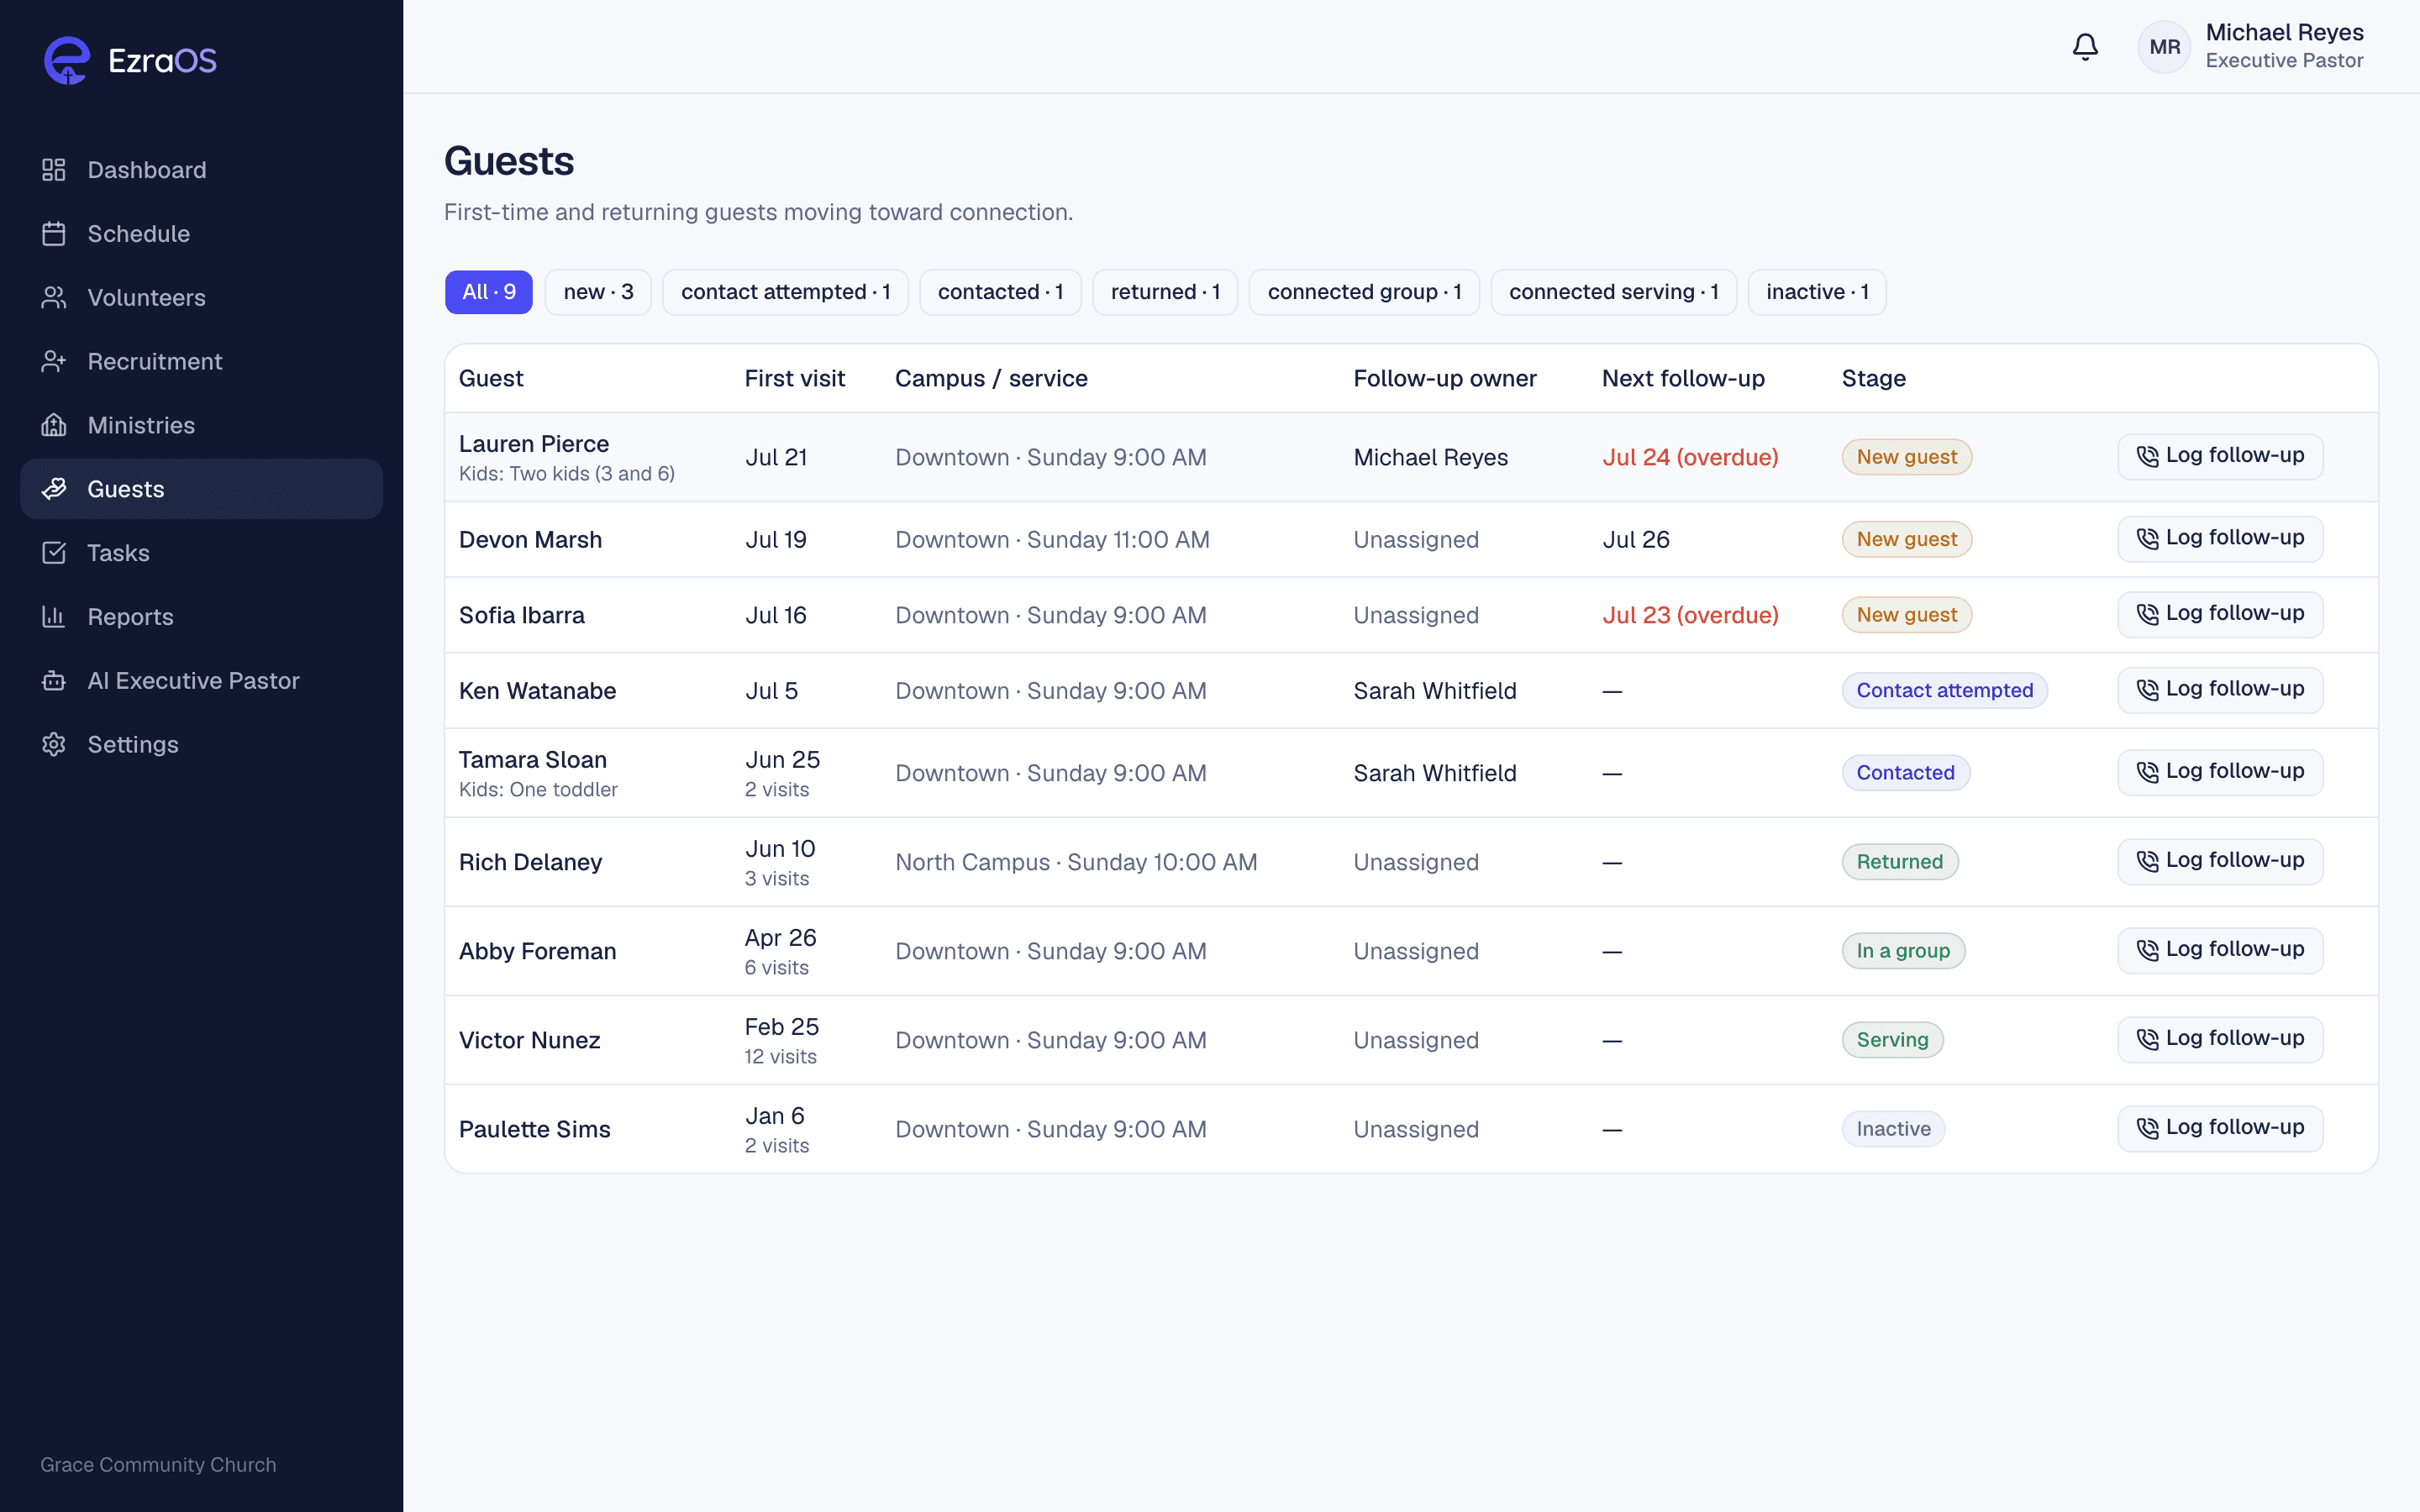Click the Sofia Ibarra guest name
The image size is (2420, 1512).
pyautogui.click(x=521, y=616)
